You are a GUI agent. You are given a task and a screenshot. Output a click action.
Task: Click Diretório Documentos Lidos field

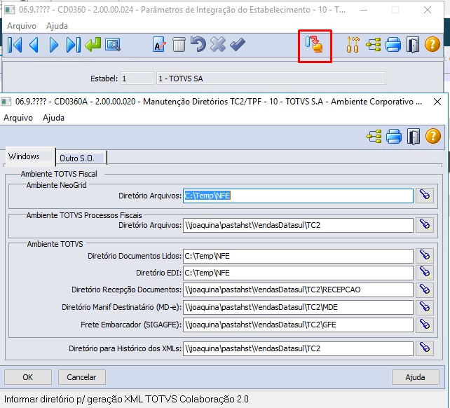(298, 256)
